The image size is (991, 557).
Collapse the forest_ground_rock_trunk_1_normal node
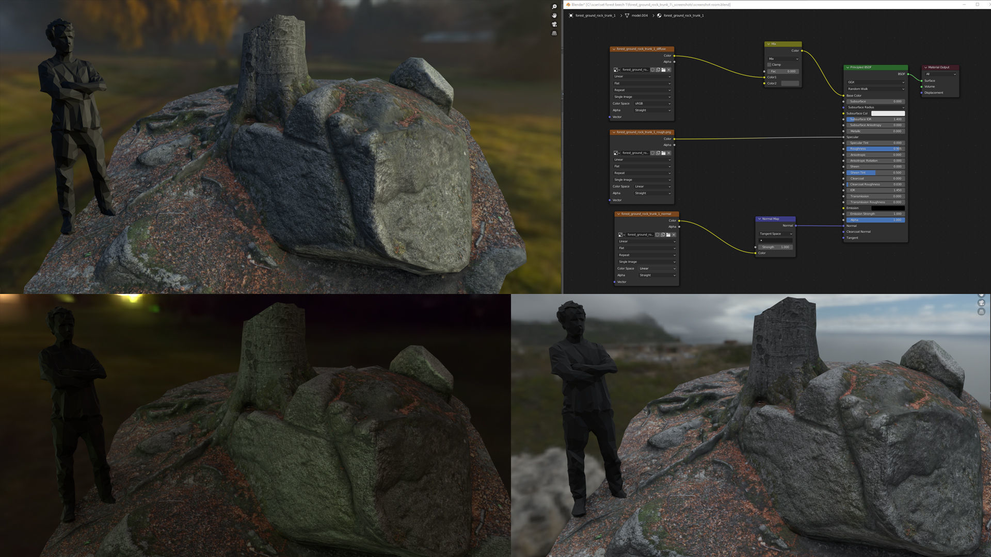click(618, 214)
